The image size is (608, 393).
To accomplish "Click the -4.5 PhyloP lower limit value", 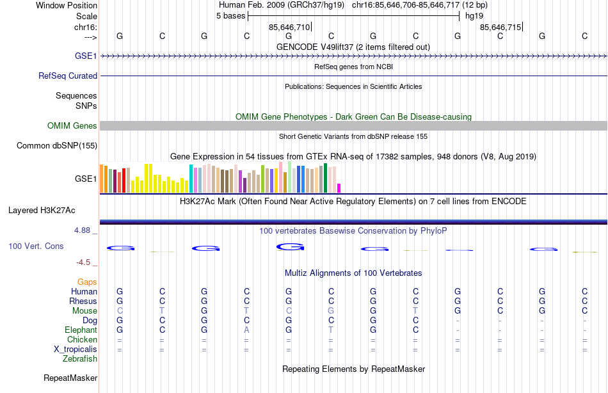I will coord(83,262).
